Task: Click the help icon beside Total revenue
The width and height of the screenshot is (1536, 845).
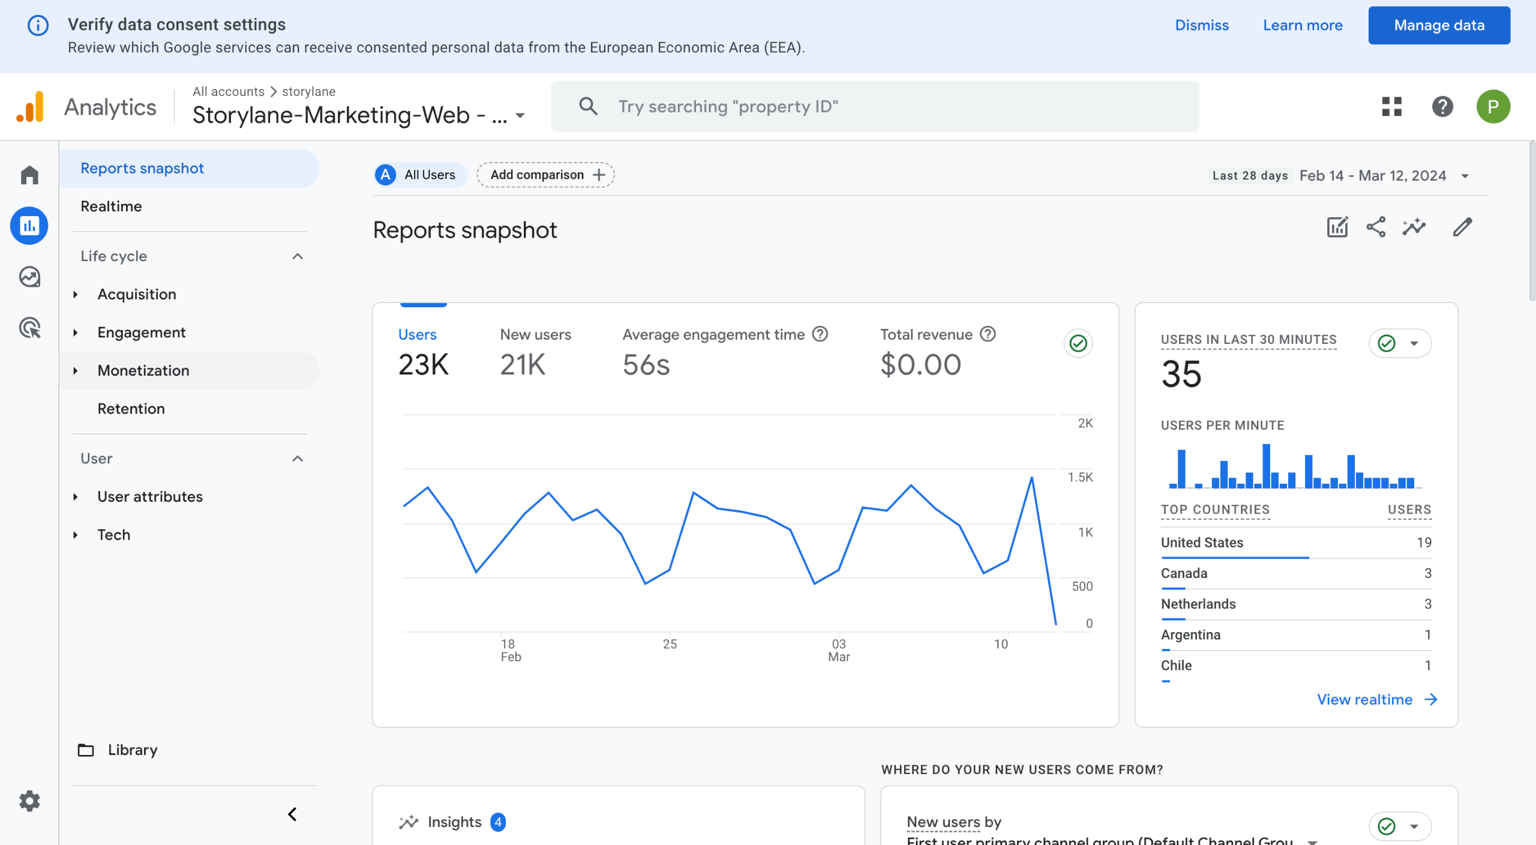Action: pos(988,334)
